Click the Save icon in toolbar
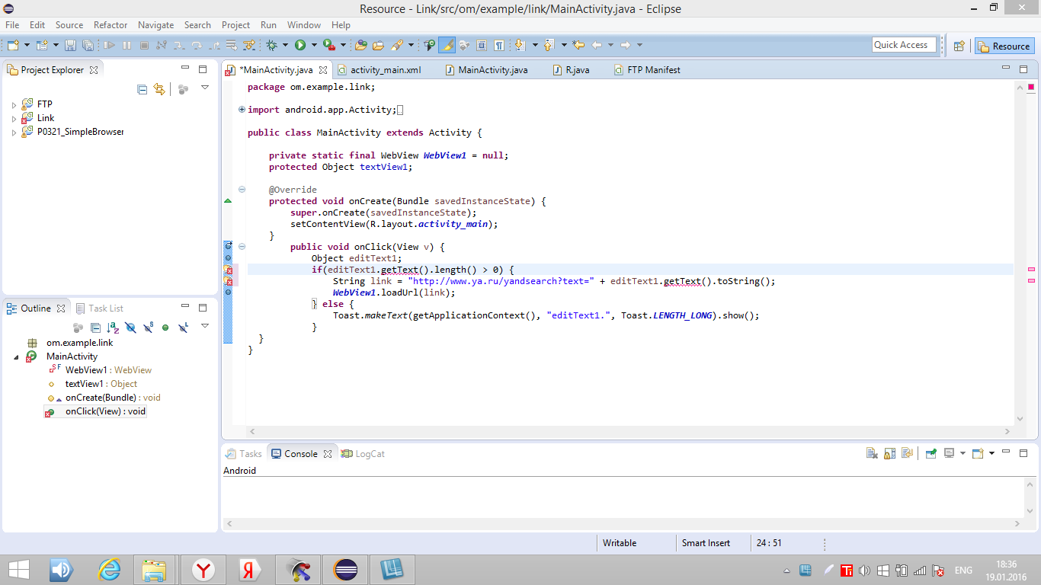 [x=70, y=46]
